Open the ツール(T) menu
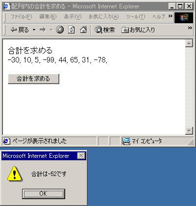 click(x=135, y=17)
